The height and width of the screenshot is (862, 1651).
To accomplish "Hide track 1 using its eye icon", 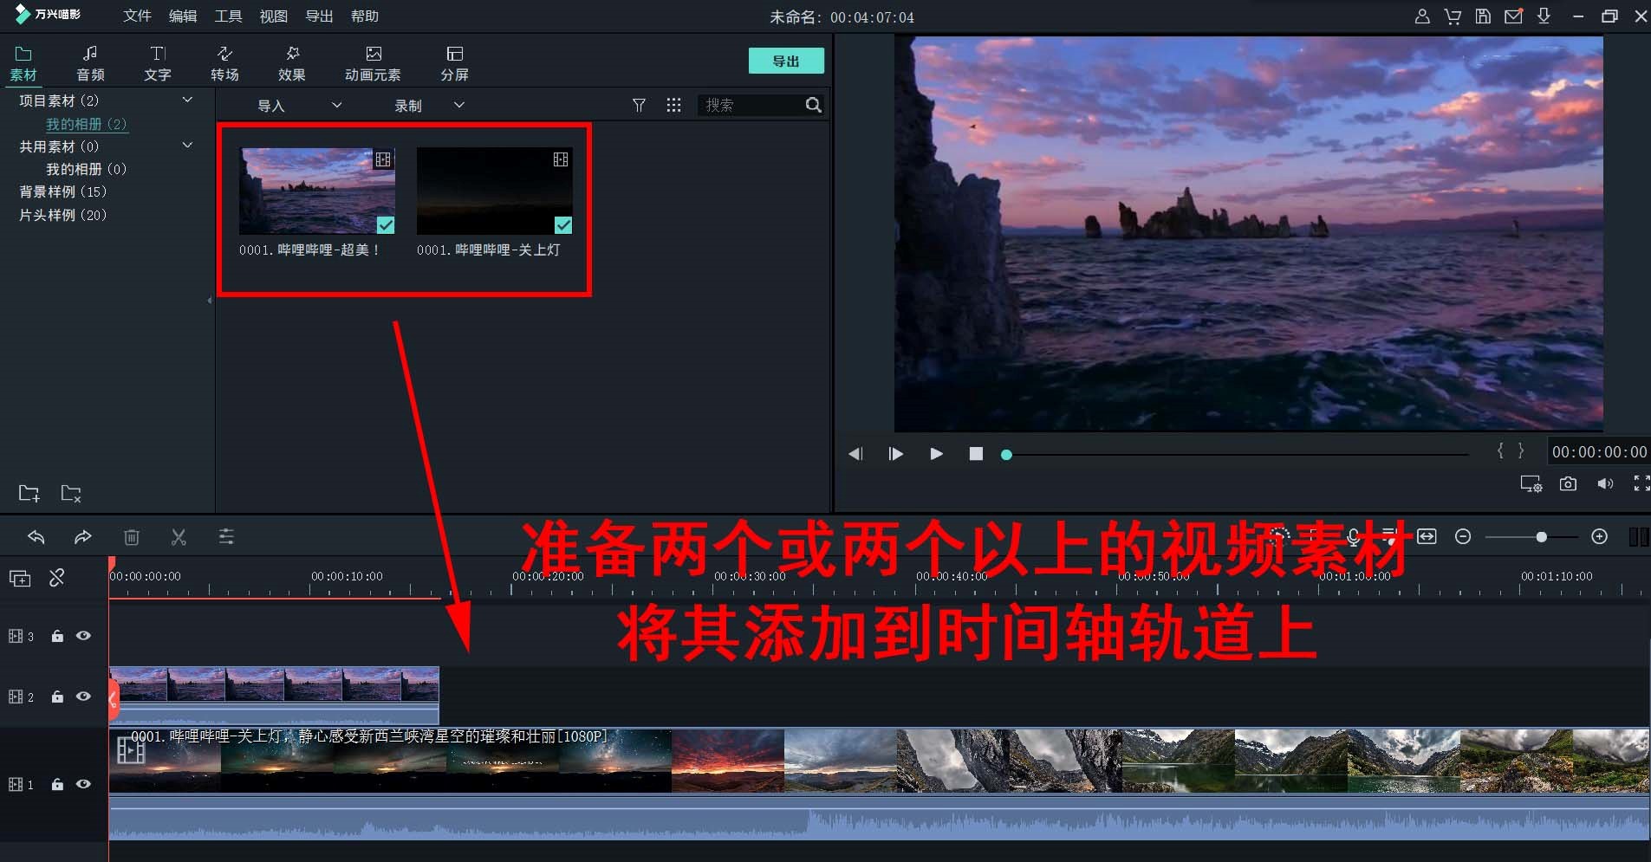I will [84, 784].
